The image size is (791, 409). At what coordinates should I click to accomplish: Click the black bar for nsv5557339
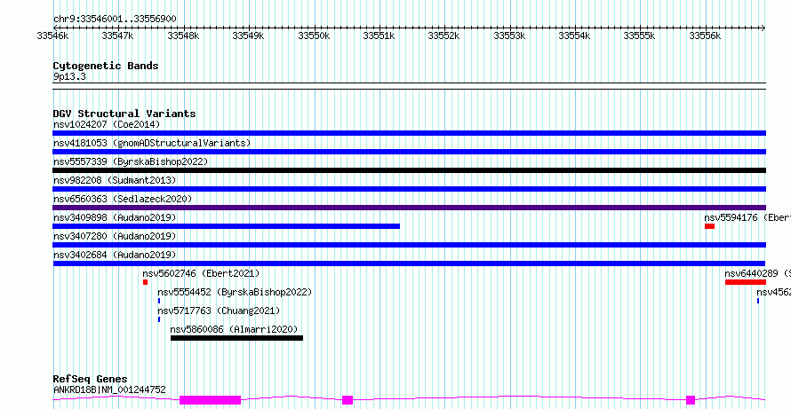click(x=409, y=170)
